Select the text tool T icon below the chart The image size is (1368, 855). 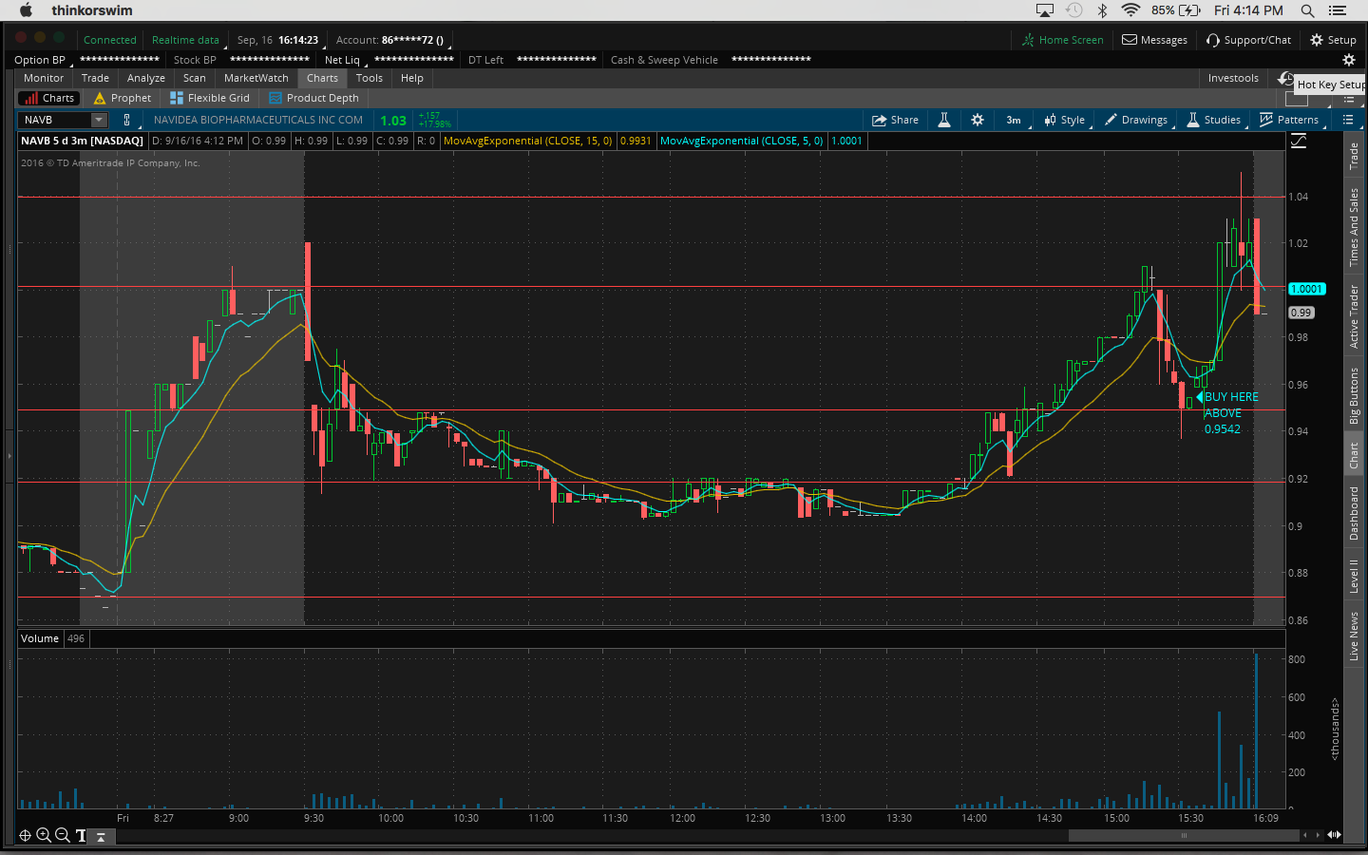coord(81,835)
